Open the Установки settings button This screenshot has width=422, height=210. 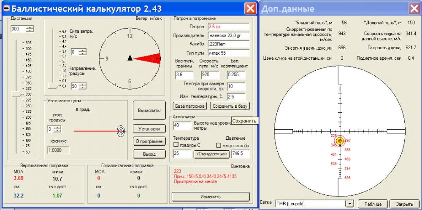[149, 129]
